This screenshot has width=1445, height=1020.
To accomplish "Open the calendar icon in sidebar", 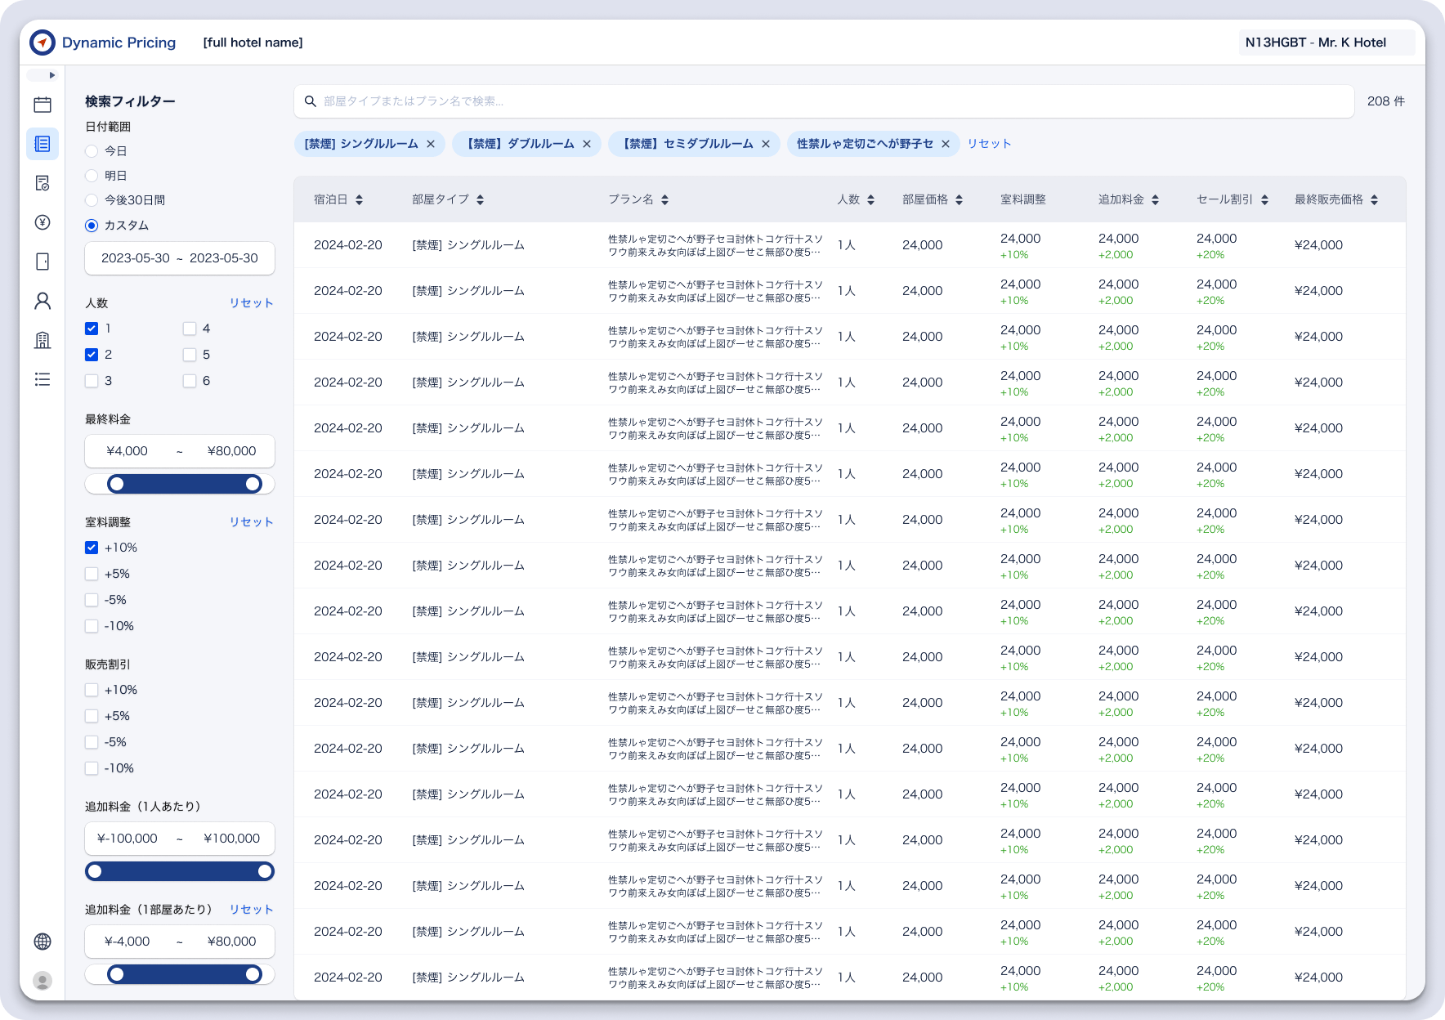I will (42, 105).
